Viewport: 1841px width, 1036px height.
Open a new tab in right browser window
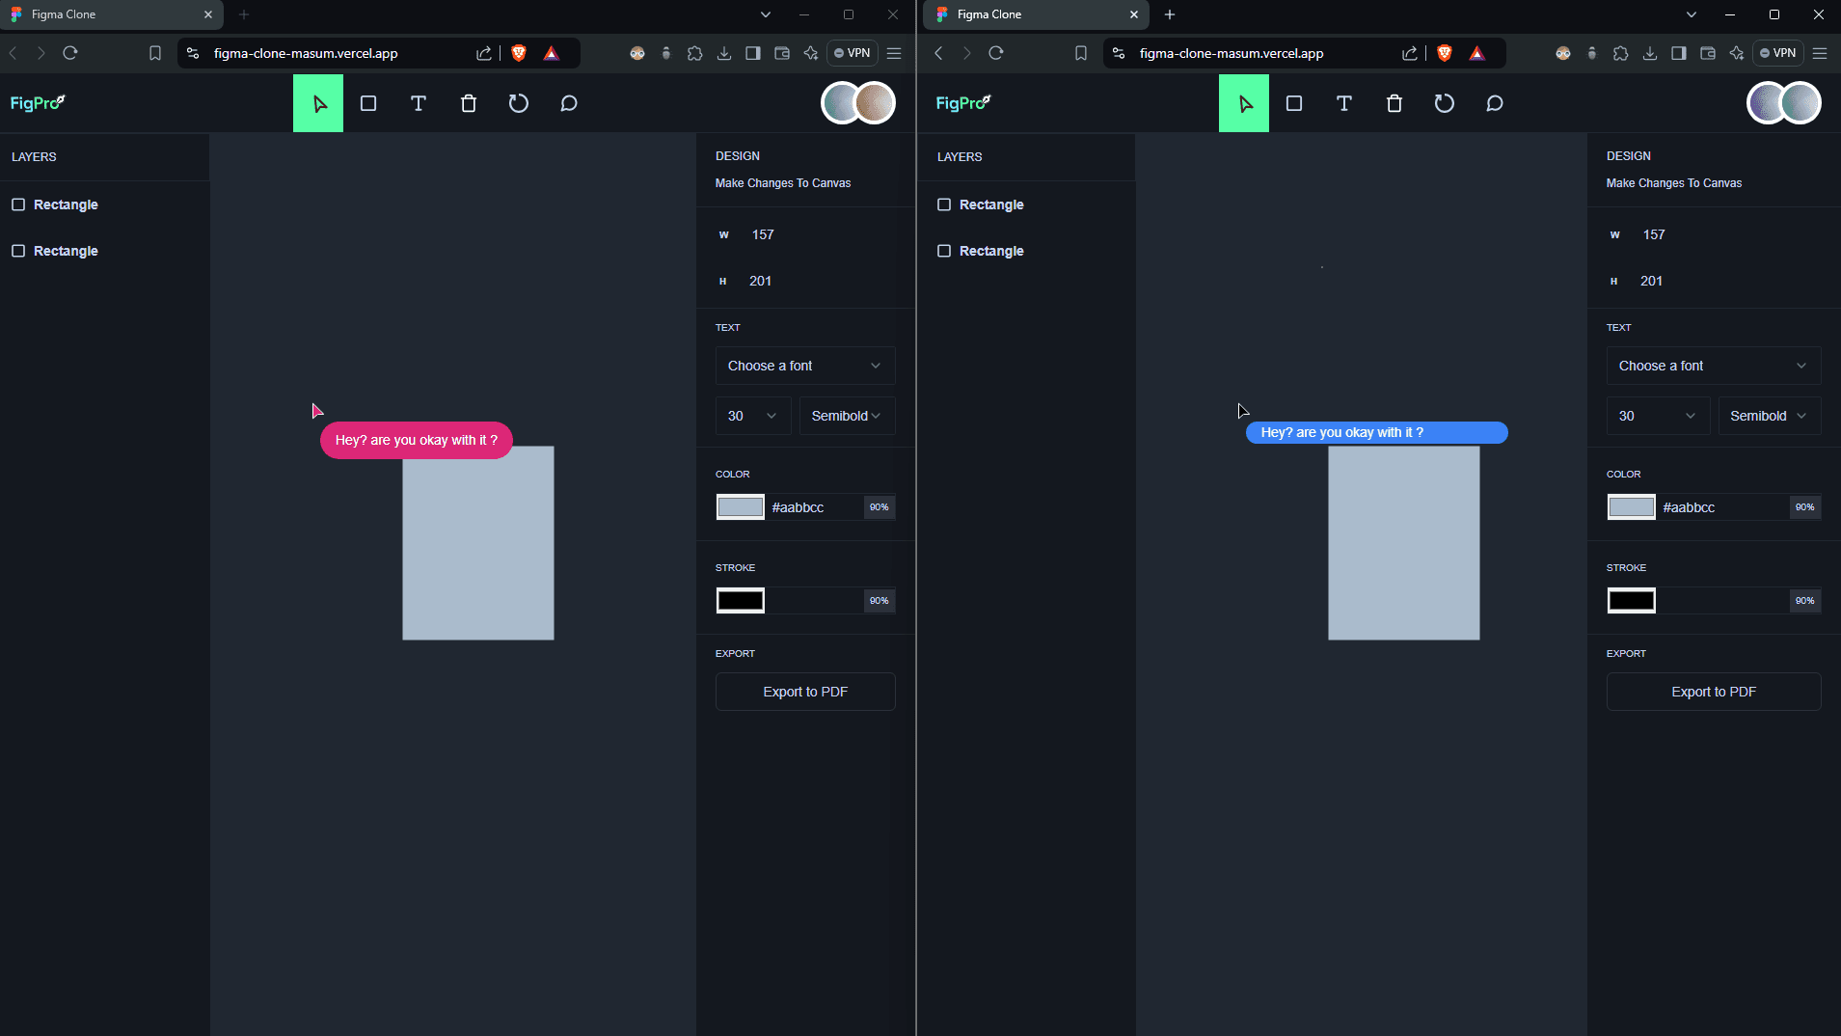coord(1170,14)
